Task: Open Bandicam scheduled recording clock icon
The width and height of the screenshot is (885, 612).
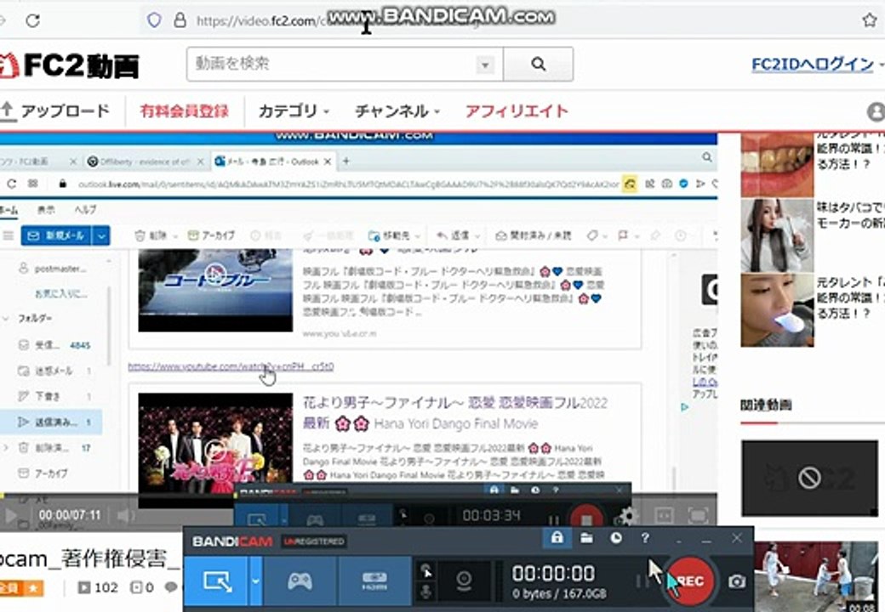Action: pos(616,538)
